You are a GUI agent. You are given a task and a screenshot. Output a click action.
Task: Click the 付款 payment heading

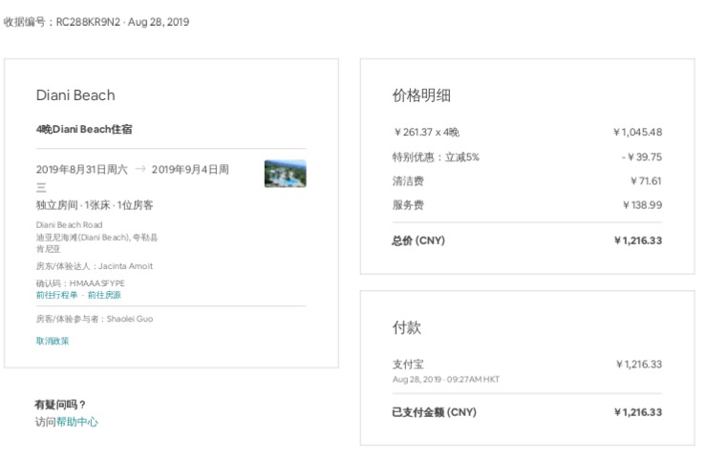coord(406,327)
